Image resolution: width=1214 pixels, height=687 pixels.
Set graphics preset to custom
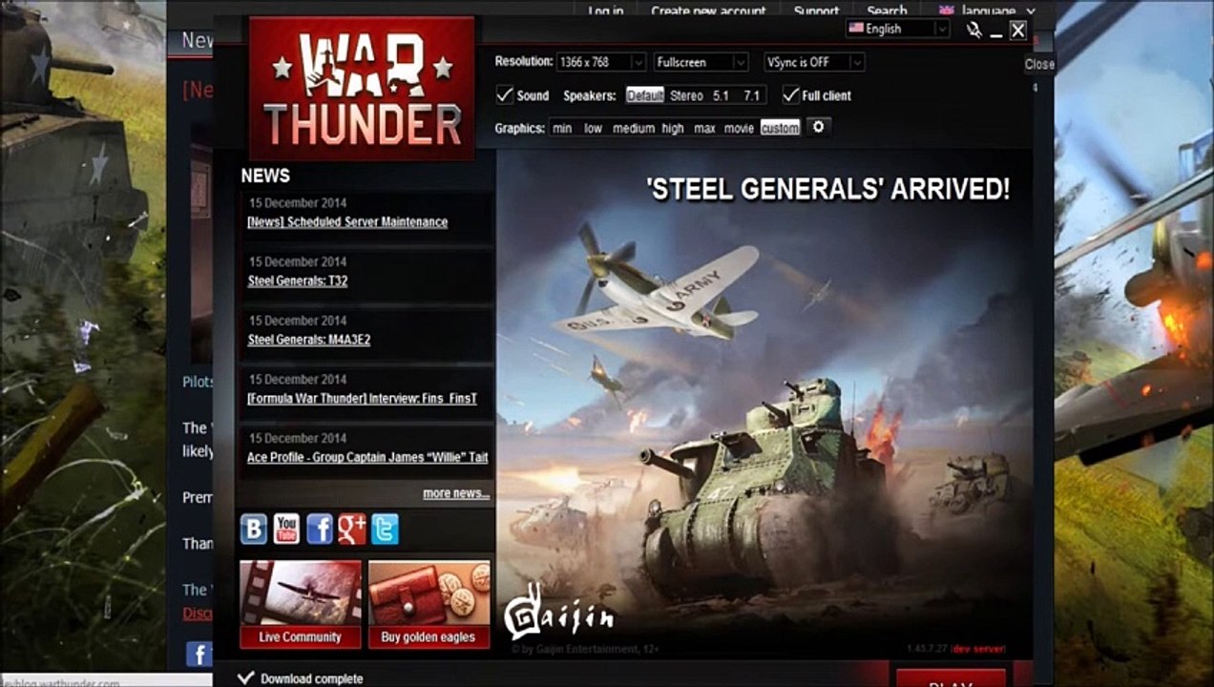780,128
